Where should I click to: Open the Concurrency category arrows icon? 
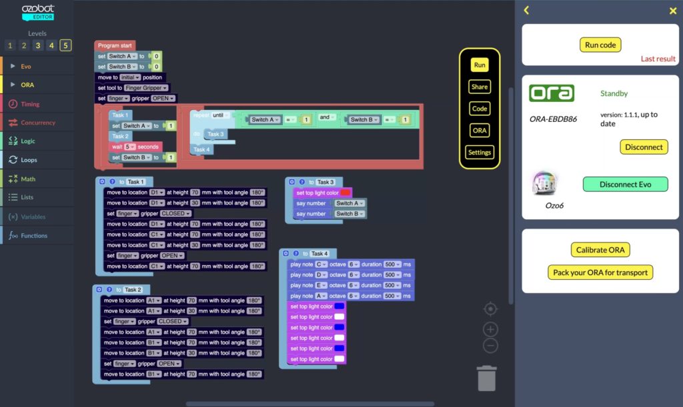click(13, 123)
